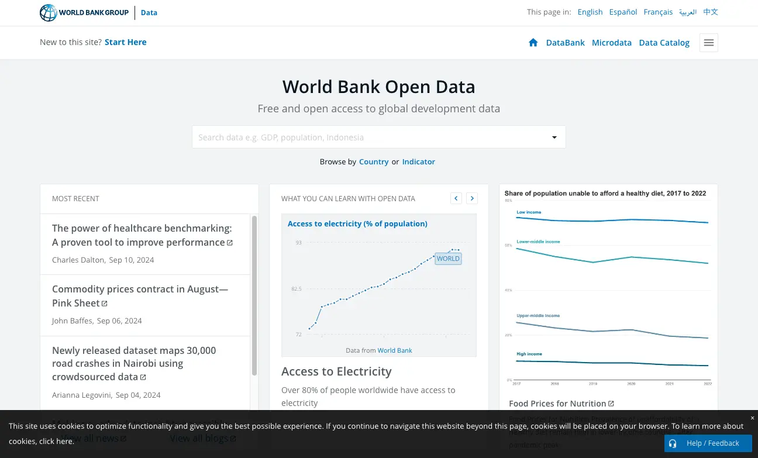
Task: Browse data by Indicator
Action: [418, 162]
